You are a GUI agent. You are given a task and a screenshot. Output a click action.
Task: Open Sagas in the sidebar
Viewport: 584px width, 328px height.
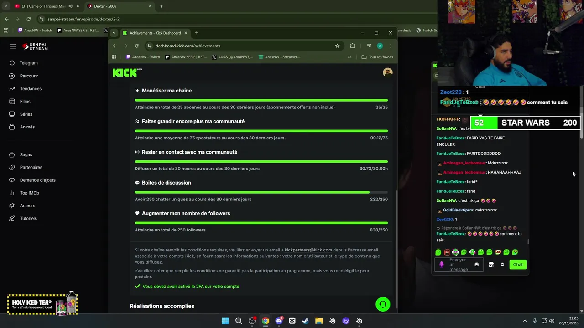26,154
